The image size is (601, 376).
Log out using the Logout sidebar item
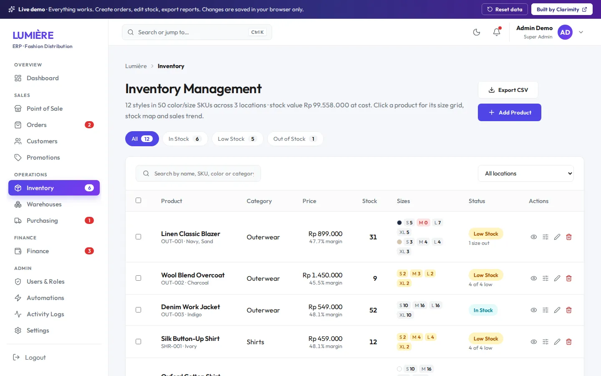[54, 358]
